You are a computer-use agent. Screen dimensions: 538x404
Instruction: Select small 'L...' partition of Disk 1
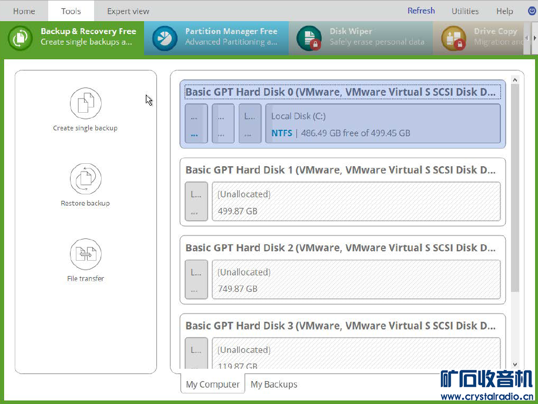[196, 201]
